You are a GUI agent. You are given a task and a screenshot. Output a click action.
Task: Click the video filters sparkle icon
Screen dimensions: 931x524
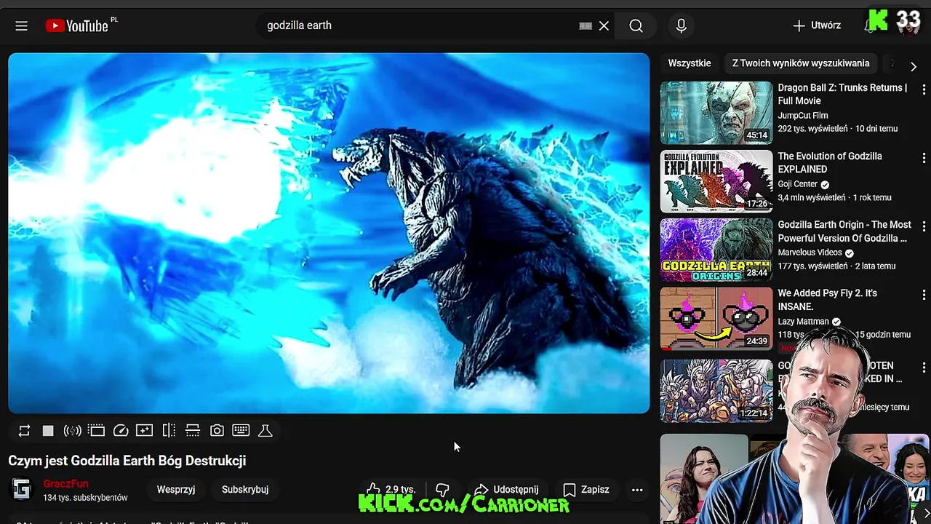coord(145,431)
